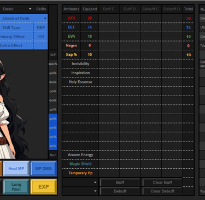The height and width of the screenshot is (200, 205).
Task: Click the DEF equipped value 74
Action: pyautogui.click(x=90, y=27)
